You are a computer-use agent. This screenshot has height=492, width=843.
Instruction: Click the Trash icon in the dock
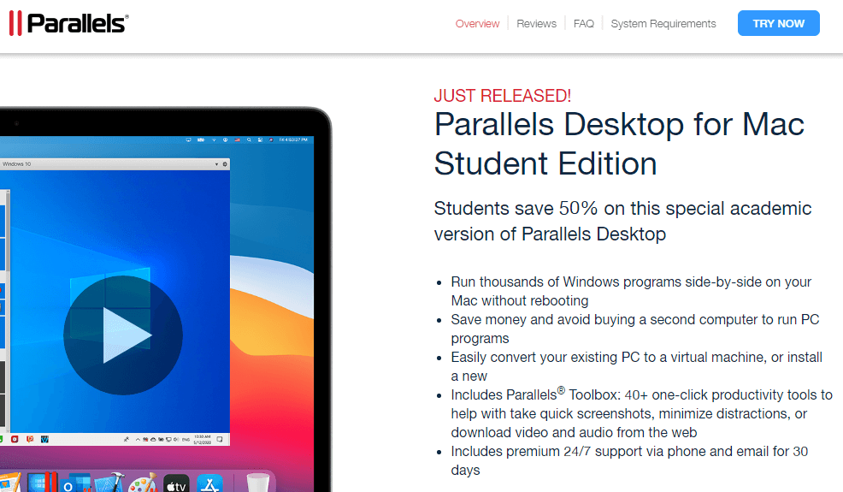(257, 483)
